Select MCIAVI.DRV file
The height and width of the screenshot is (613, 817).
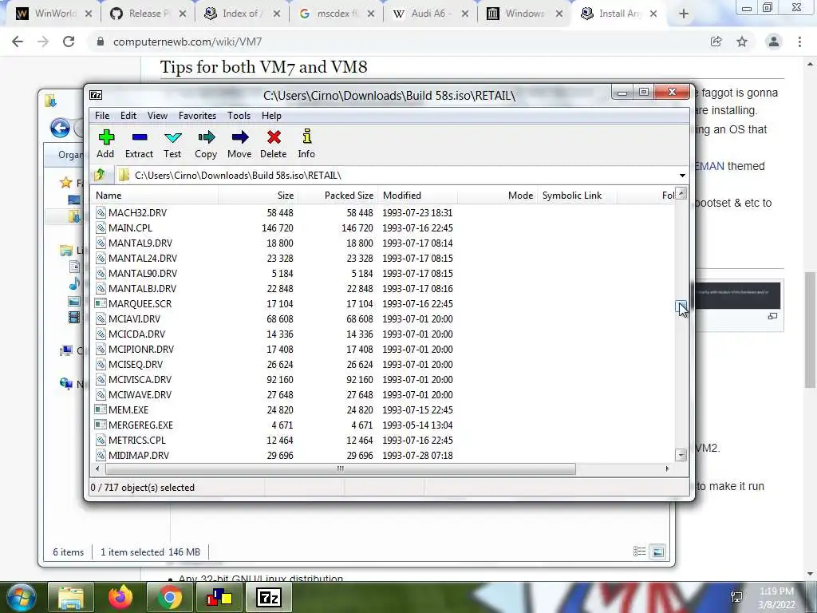[134, 318]
